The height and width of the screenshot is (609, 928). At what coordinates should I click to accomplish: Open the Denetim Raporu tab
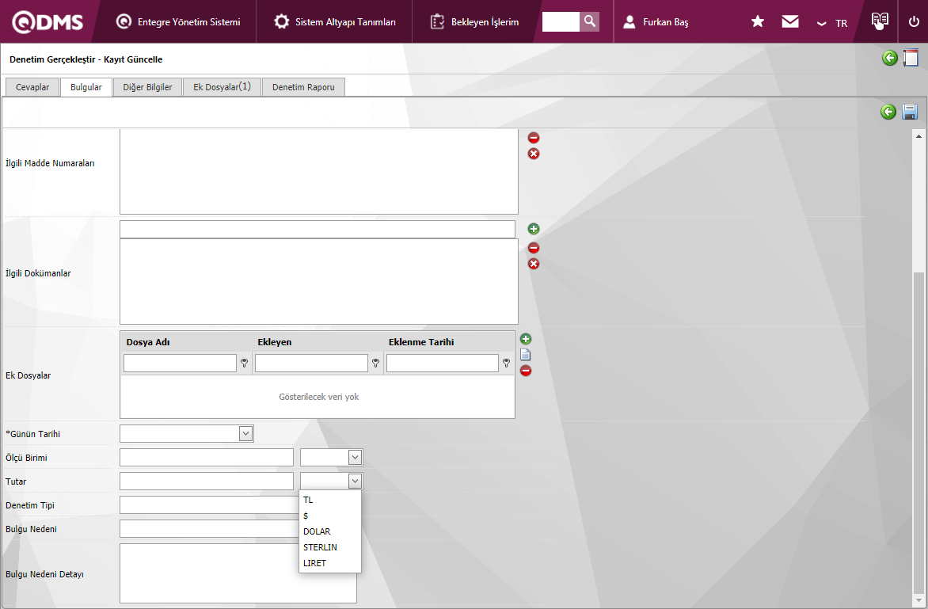tap(303, 87)
